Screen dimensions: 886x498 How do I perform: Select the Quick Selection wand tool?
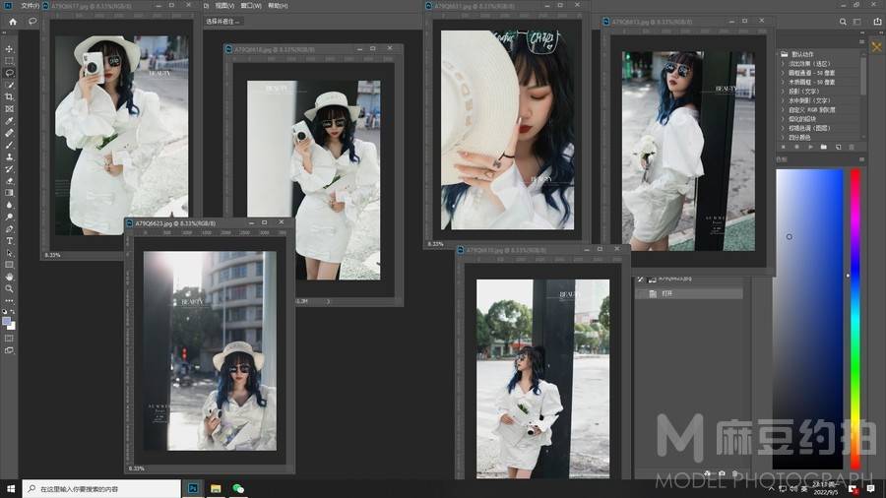9,85
